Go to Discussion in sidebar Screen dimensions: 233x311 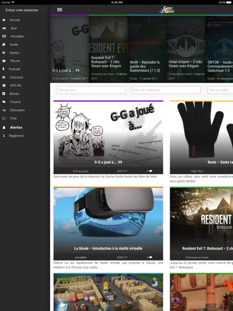(17, 110)
